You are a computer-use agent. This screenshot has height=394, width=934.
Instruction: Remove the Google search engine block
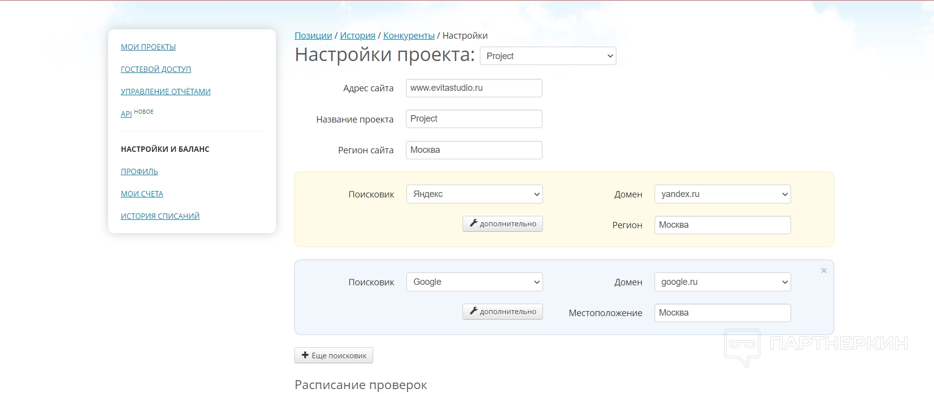point(823,270)
